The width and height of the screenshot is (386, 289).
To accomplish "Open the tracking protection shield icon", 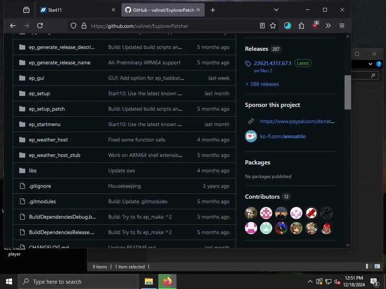I will [x=74, y=26].
